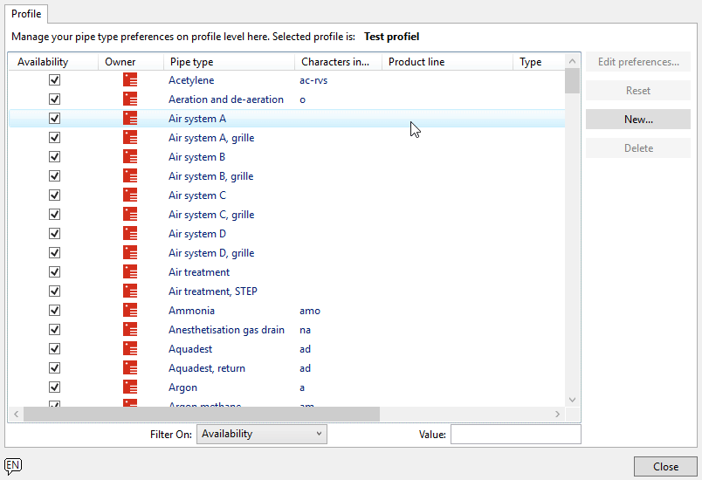
Task: Click the owner icon for Air system C, grille
Action: (x=130, y=215)
